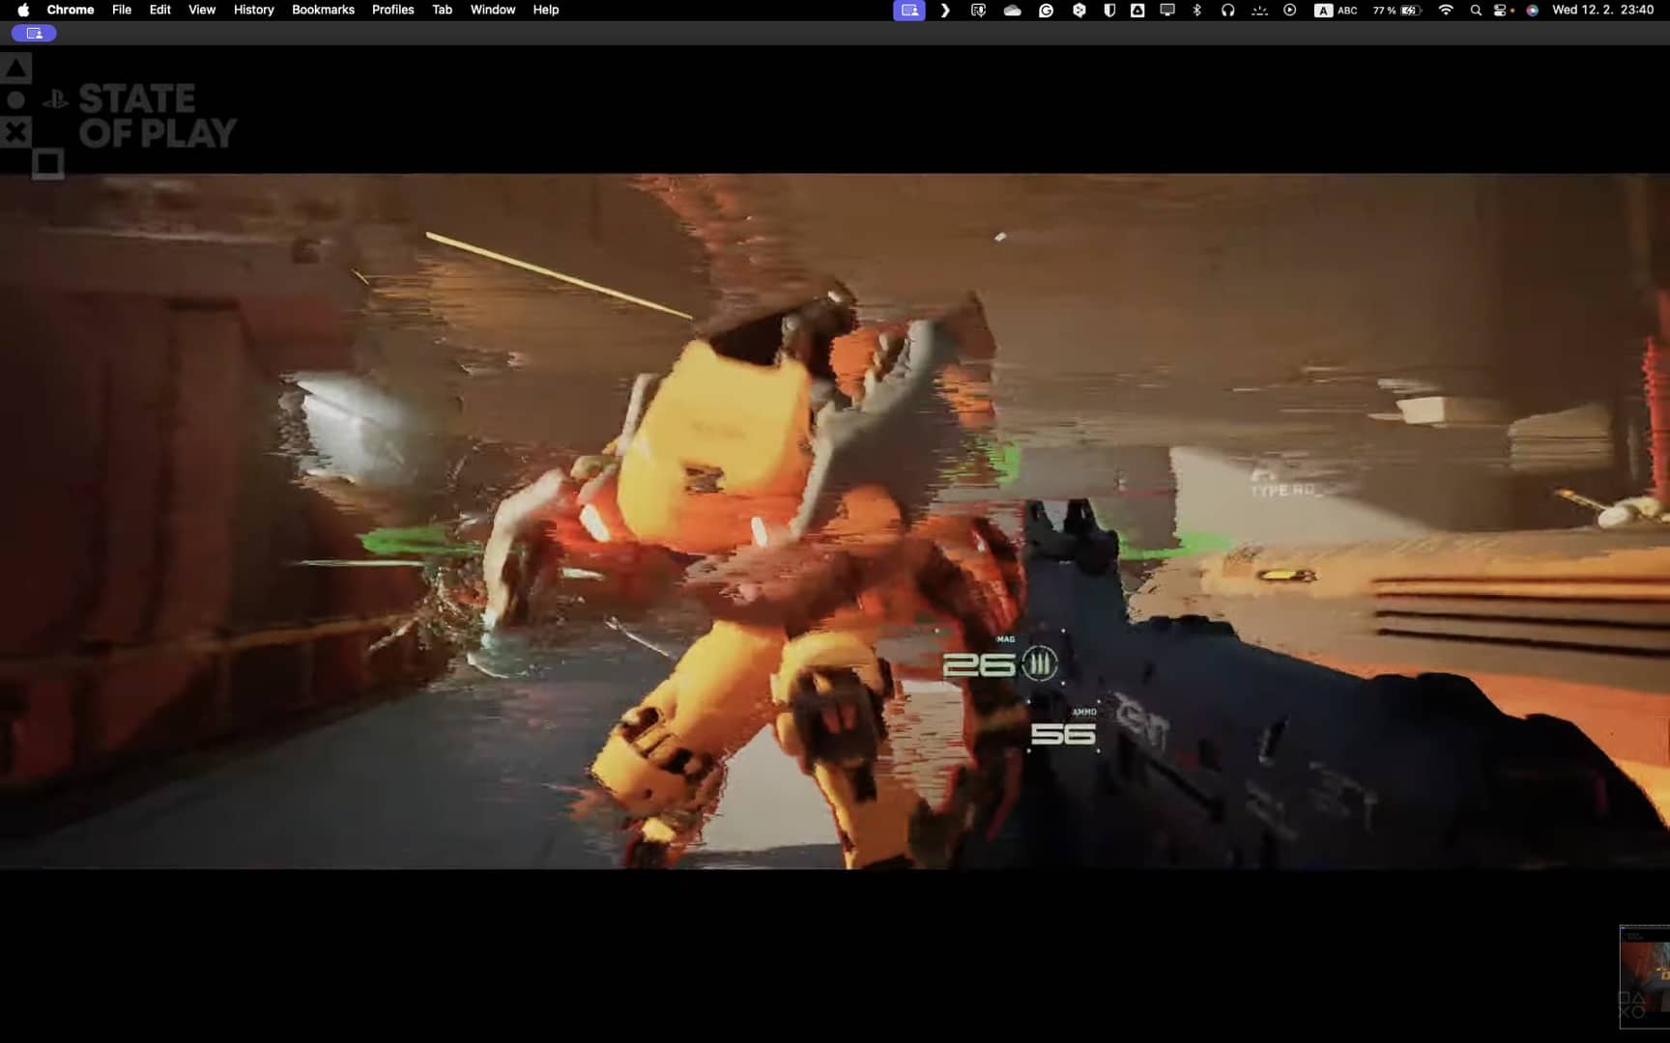Open Siri from the menu bar
This screenshot has height=1043, width=1670.
1532,11
